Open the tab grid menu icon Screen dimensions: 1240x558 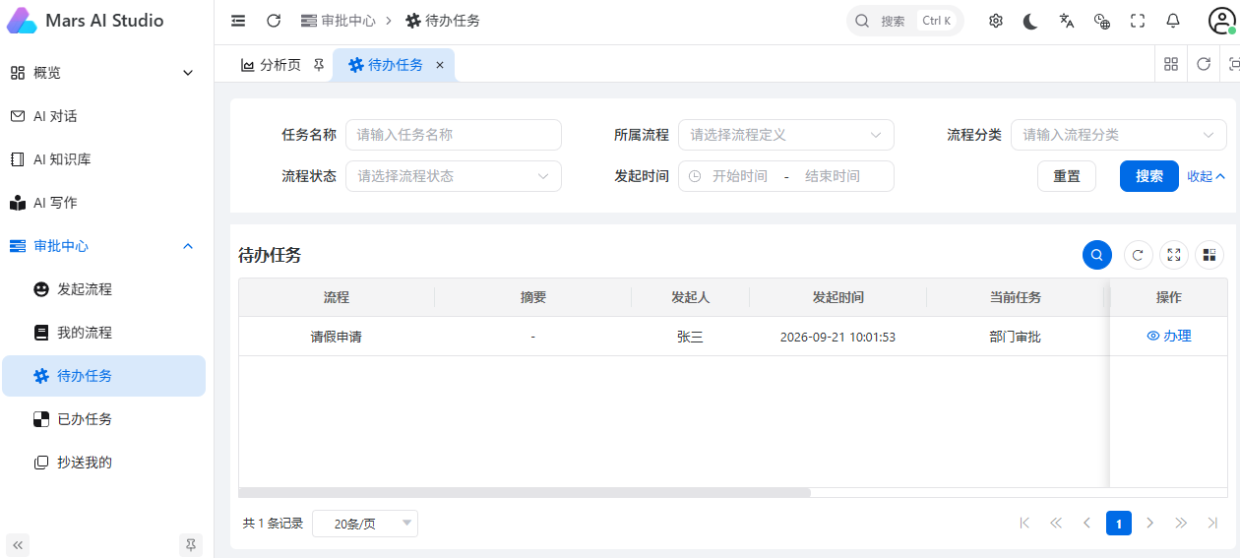1171,64
